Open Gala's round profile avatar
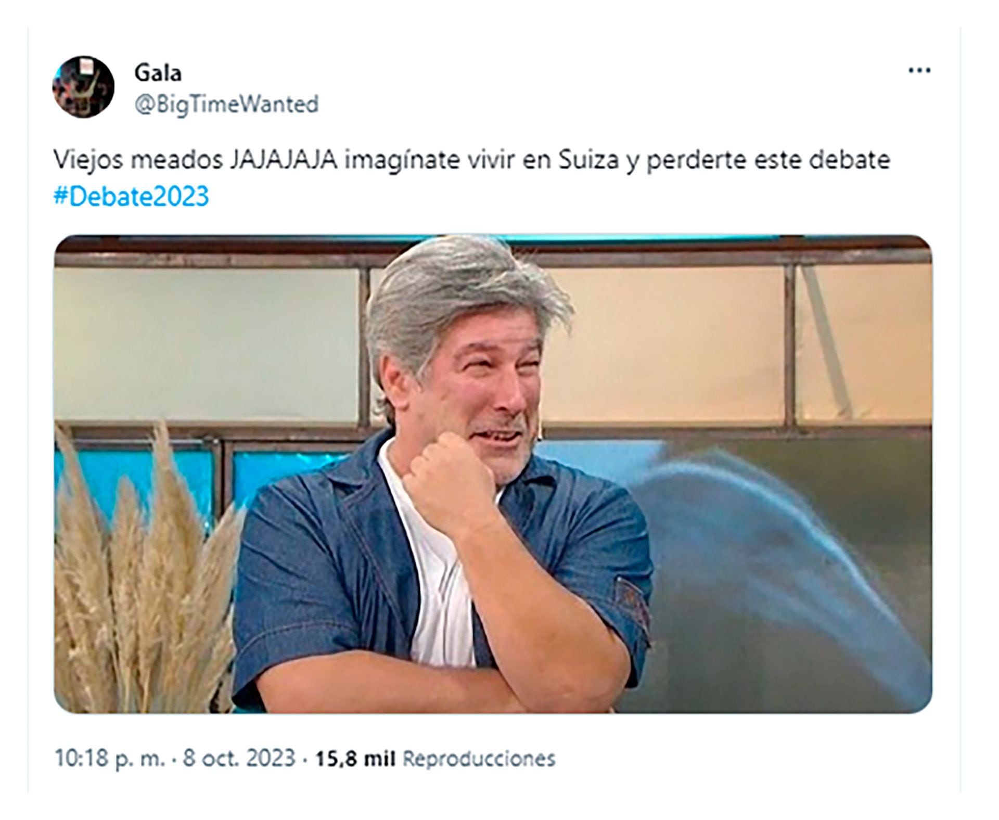This screenshot has height=820, width=999. (x=83, y=87)
